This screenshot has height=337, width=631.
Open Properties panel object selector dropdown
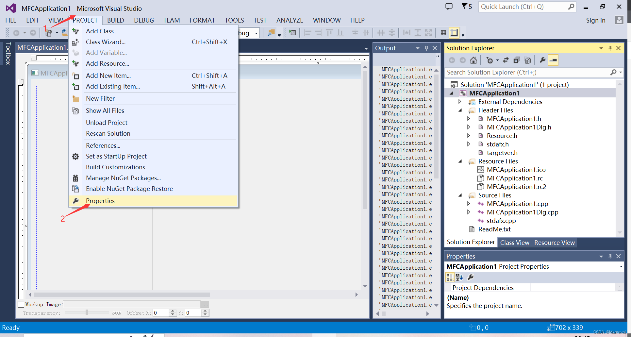tap(621, 266)
